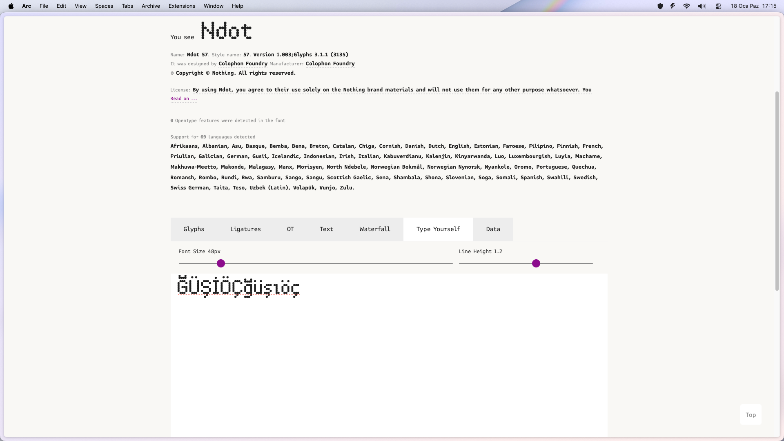Viewport: 784px width, 441px height.
Task: Switch to the Glyphs tab
Action: point(194,229)
